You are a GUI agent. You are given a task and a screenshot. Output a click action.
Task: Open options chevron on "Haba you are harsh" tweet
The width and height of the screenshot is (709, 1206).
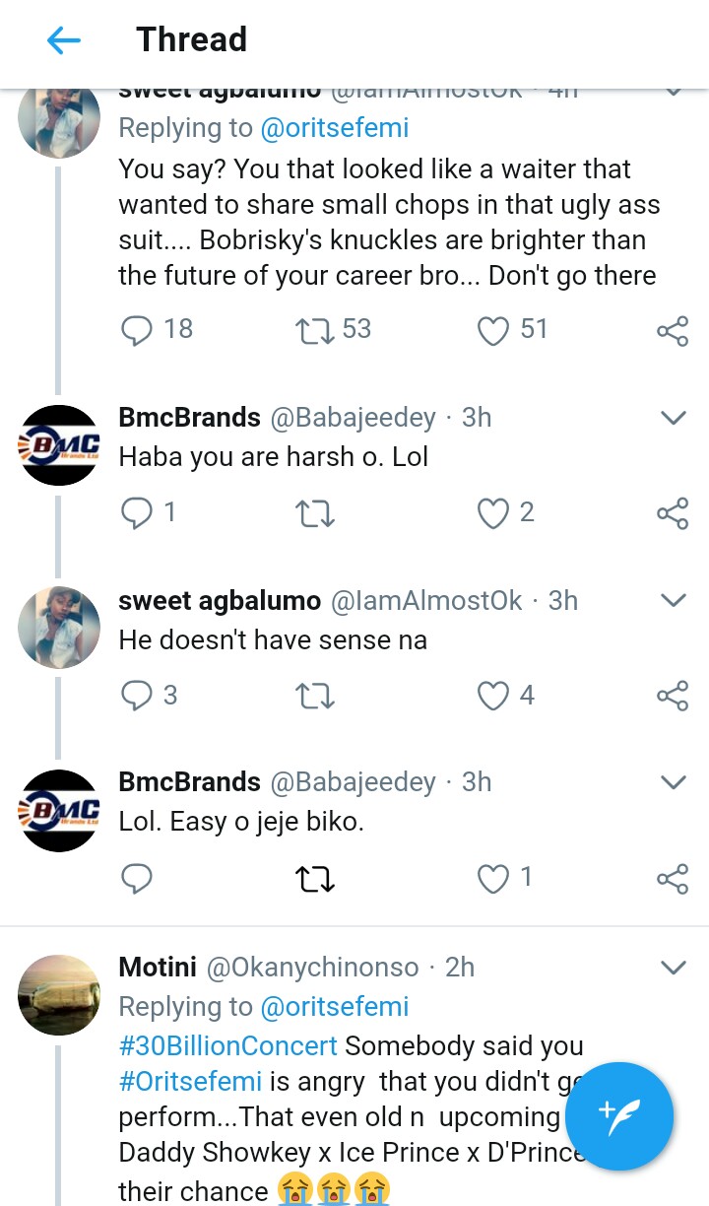[x=673, y=419]
